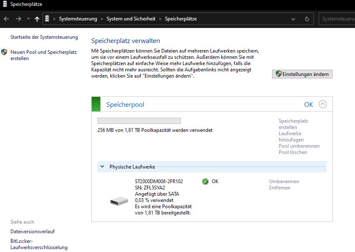This screenshot has width=355, height=252.
Task: Click Einstellungen ändern button
Action: (x=302, y=74)
